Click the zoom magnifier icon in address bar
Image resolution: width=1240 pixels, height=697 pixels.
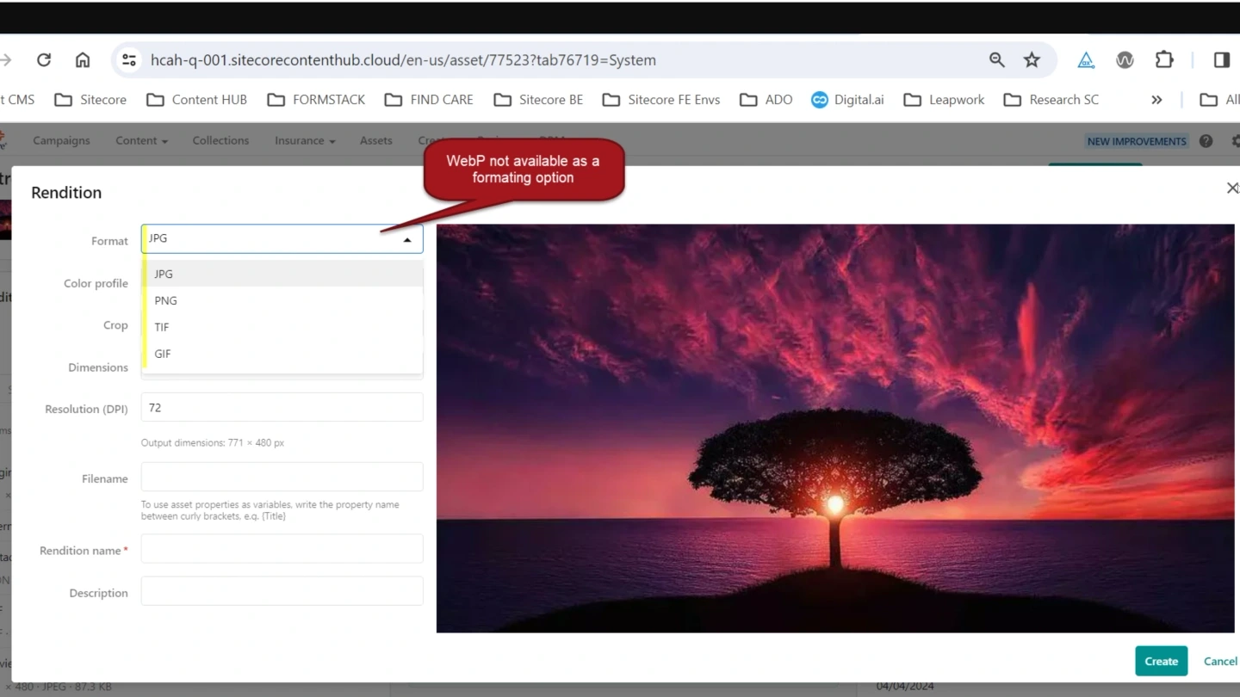pos(996,59)
